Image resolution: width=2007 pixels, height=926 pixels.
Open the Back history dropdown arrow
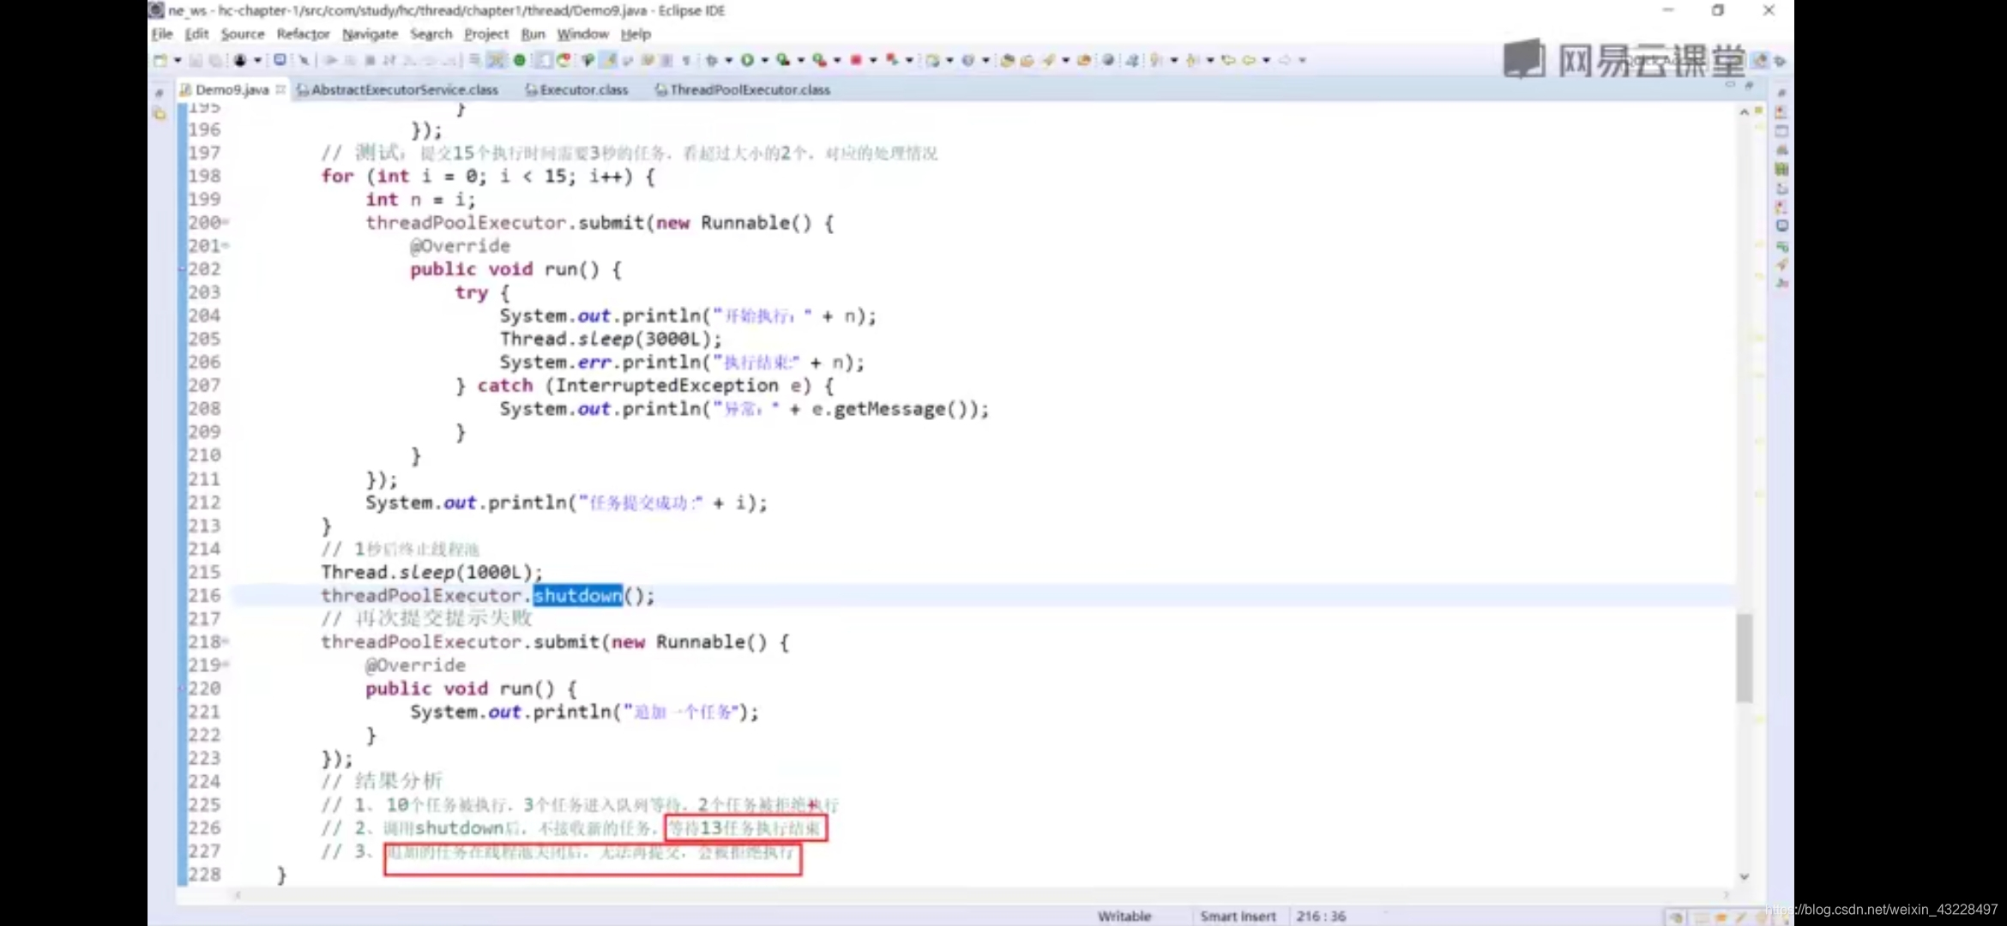[1266, 60]
